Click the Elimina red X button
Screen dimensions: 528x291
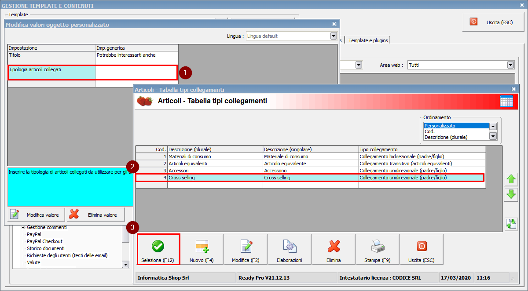coord(334,250)
